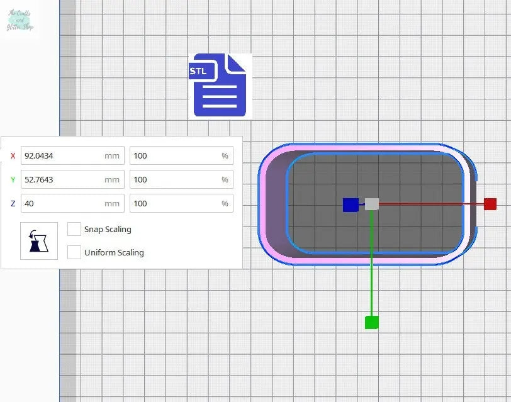Click the reset scale flask icon
Screen dimensions: 511x402
pyautogui.click(x=39, y=241)
